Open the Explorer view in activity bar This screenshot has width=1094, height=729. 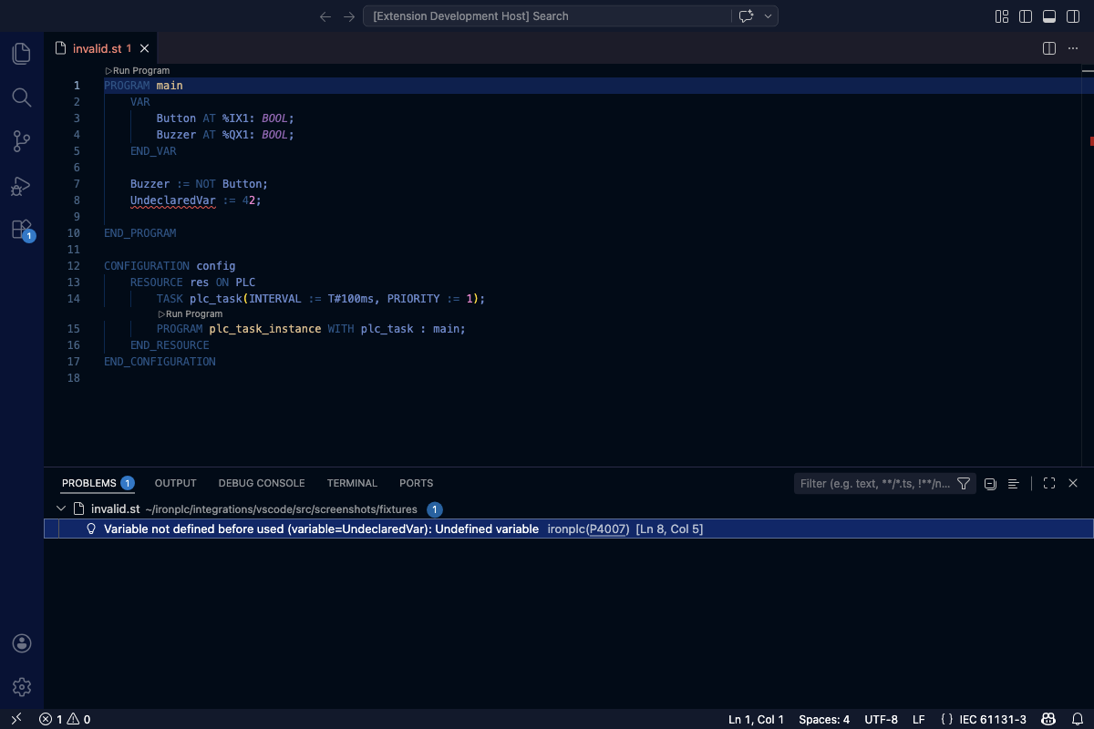point(22,54)
